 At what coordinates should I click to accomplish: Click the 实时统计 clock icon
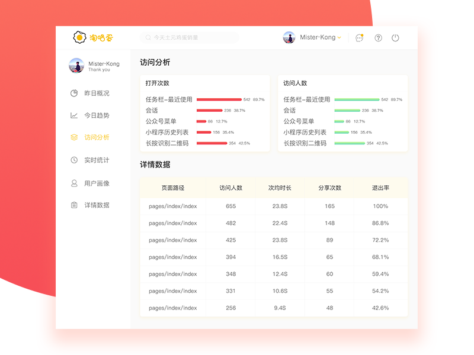coord(74,160)
